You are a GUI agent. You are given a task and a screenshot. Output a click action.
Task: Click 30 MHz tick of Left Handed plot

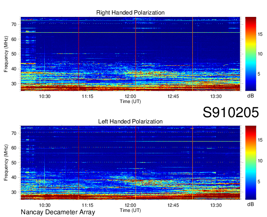[x=14, y=192]
